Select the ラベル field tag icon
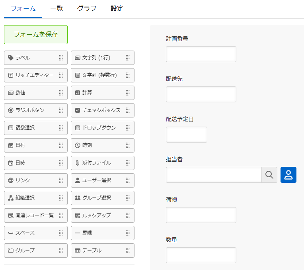The width and height of the screenshot is (304, 270). pyautogui.click(x=11, y=58)
